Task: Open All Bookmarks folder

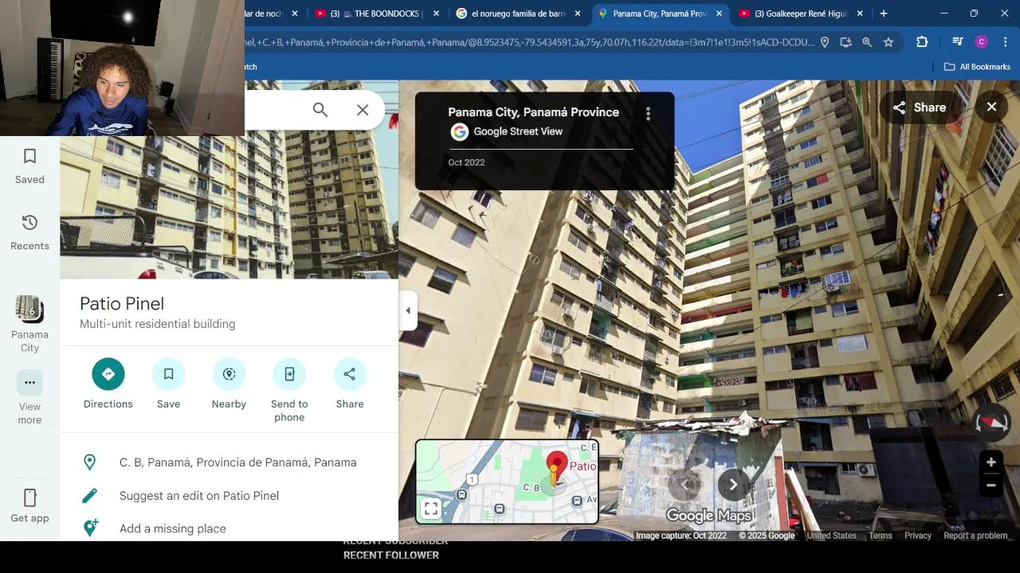Action: (977, 67)
